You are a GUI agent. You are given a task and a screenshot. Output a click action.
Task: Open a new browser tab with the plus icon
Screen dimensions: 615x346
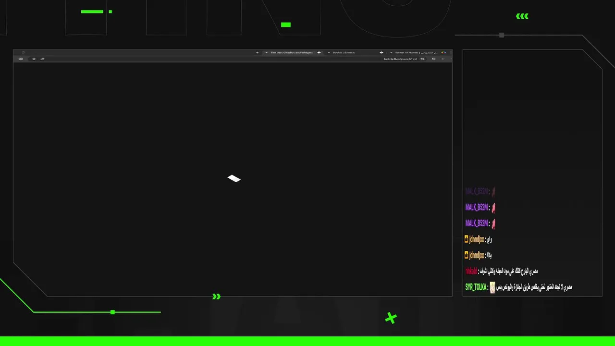tap(257, 53)
